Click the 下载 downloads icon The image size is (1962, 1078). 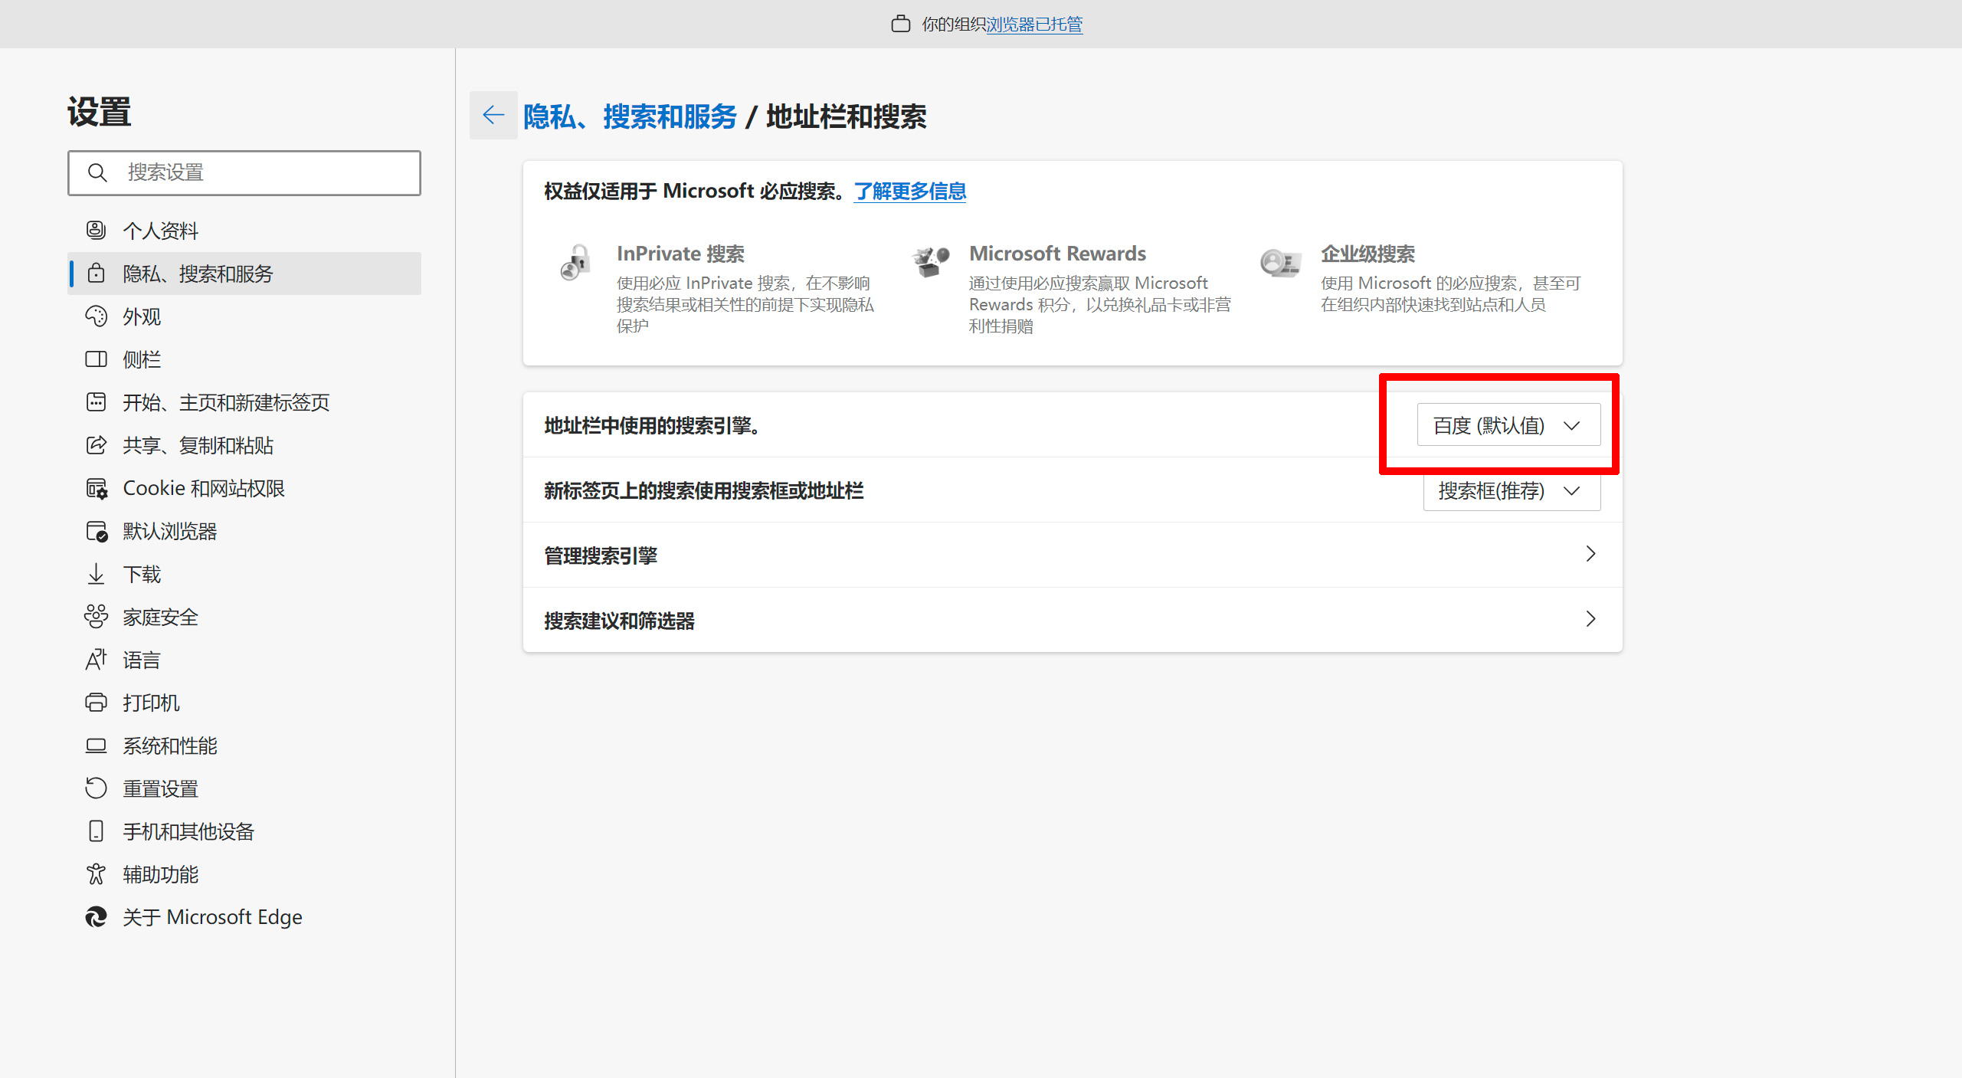96,574
